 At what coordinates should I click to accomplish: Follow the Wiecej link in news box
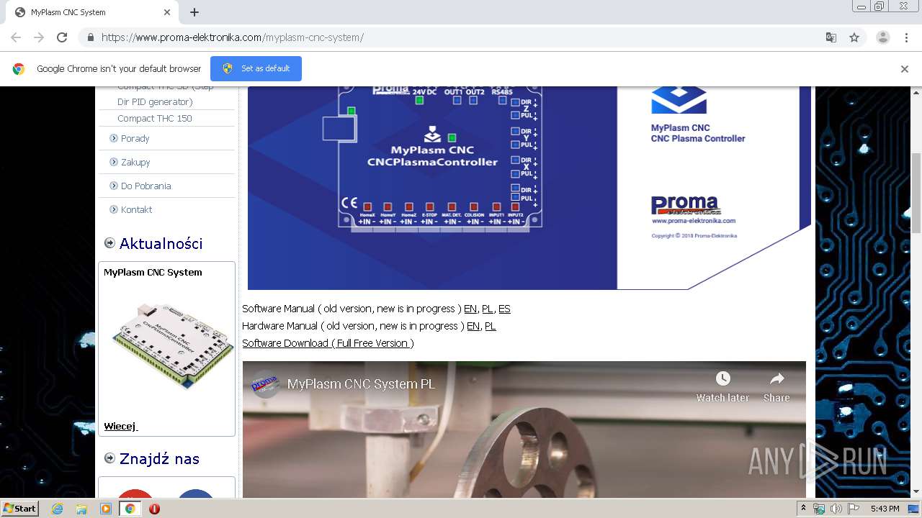(120, 427)
